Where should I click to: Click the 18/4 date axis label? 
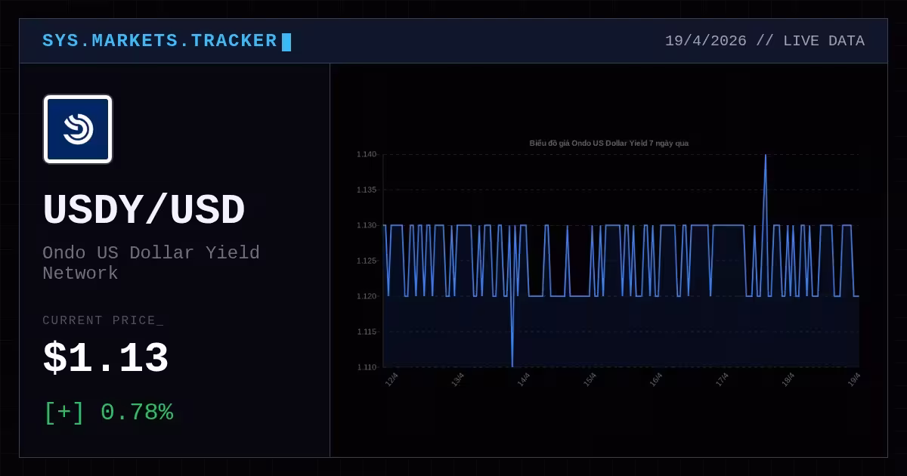(788, 379)
